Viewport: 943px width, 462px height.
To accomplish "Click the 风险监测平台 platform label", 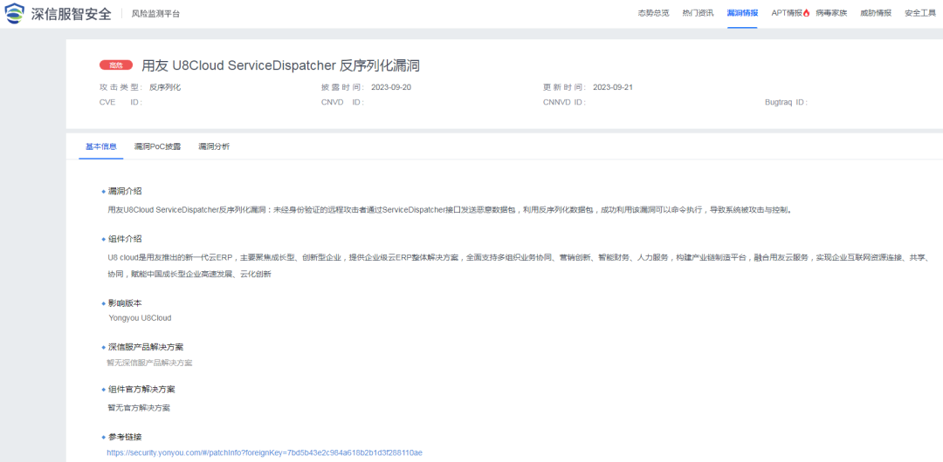I will pyautogui.click(x=155, y=14).
